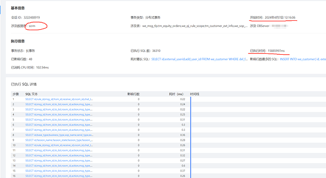Open the longest-running SELECT id,external_userid SQL link

[199, 59]
